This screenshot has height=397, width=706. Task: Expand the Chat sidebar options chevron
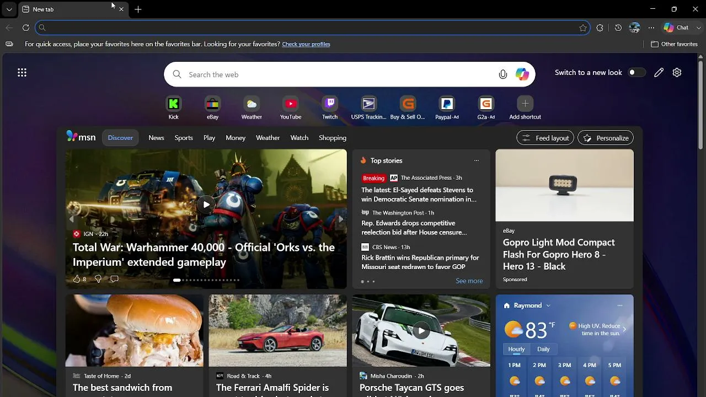click(x=699, y=28)
